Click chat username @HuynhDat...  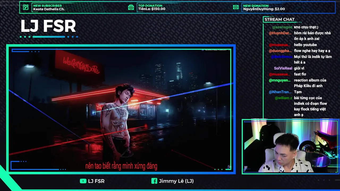point(280,33)
